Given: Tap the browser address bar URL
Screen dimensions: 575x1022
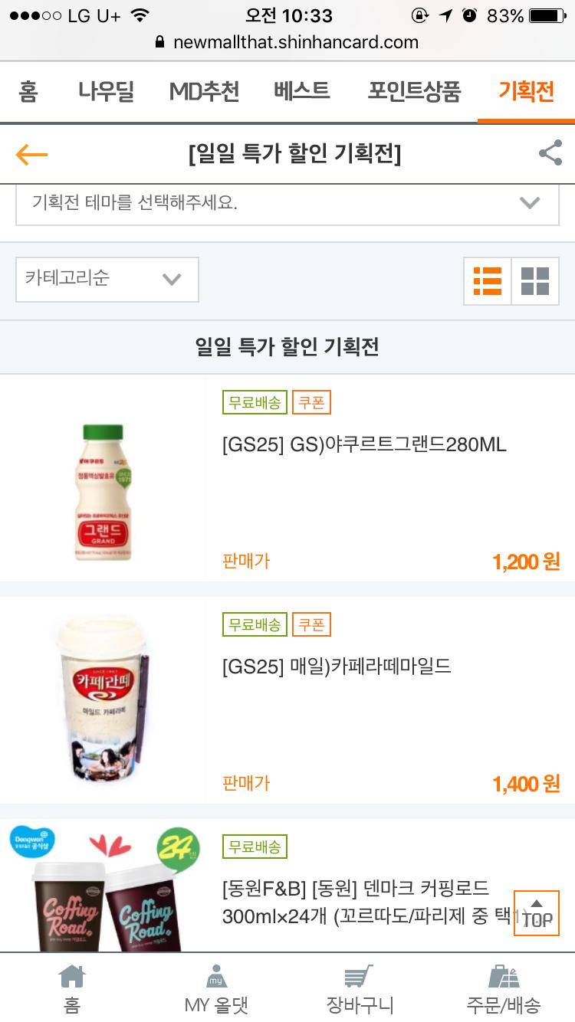Looking at the screenshot, I should point(295,42).
